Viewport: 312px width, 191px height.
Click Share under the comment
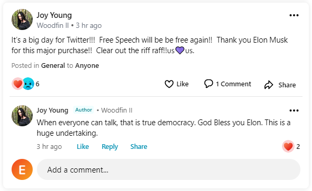pos(139,147)
